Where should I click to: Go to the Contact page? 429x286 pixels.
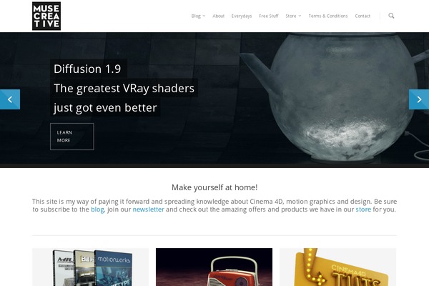pos(363,16)
